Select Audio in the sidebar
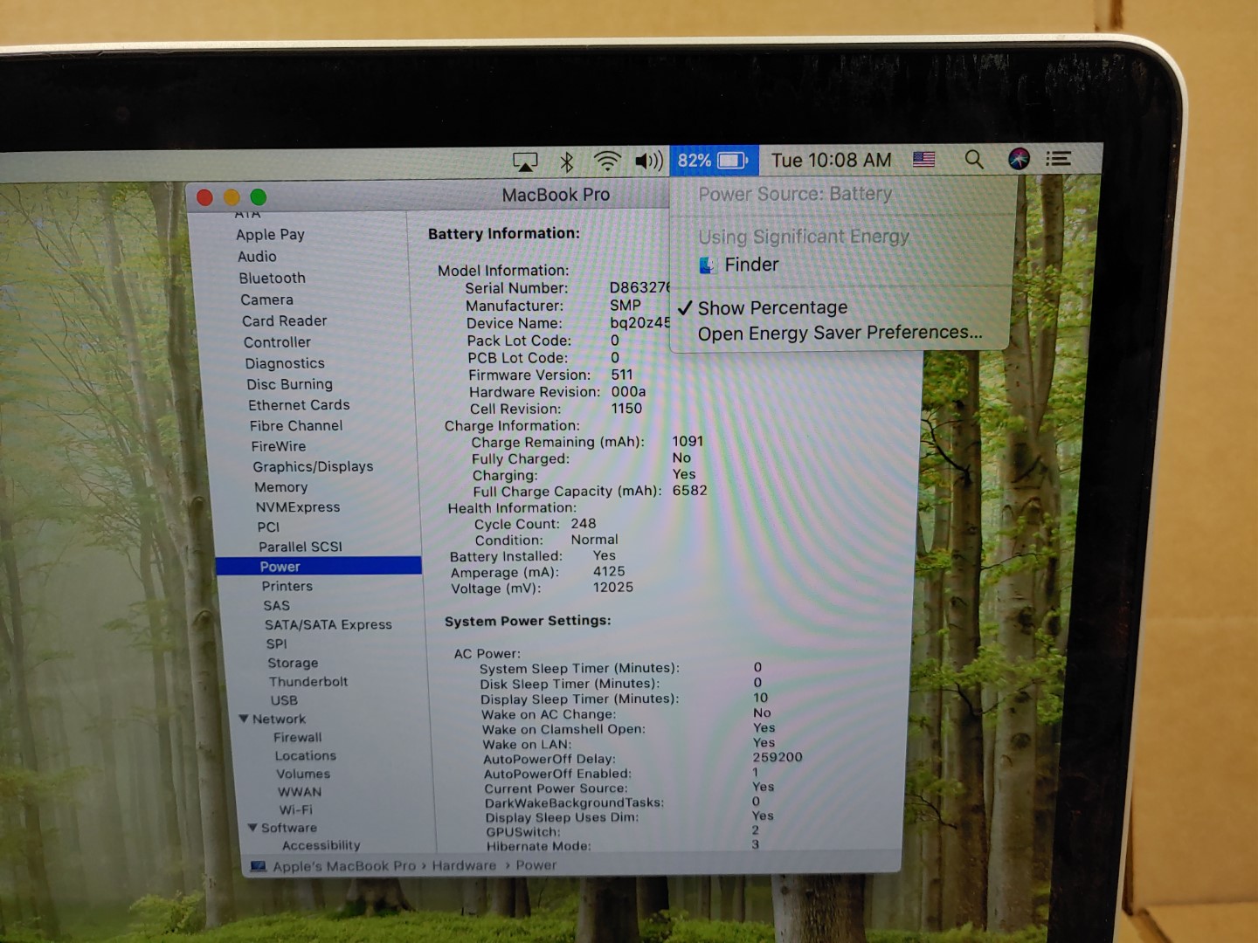Screen dimensions: 1258x943 [x=257, y=257]
